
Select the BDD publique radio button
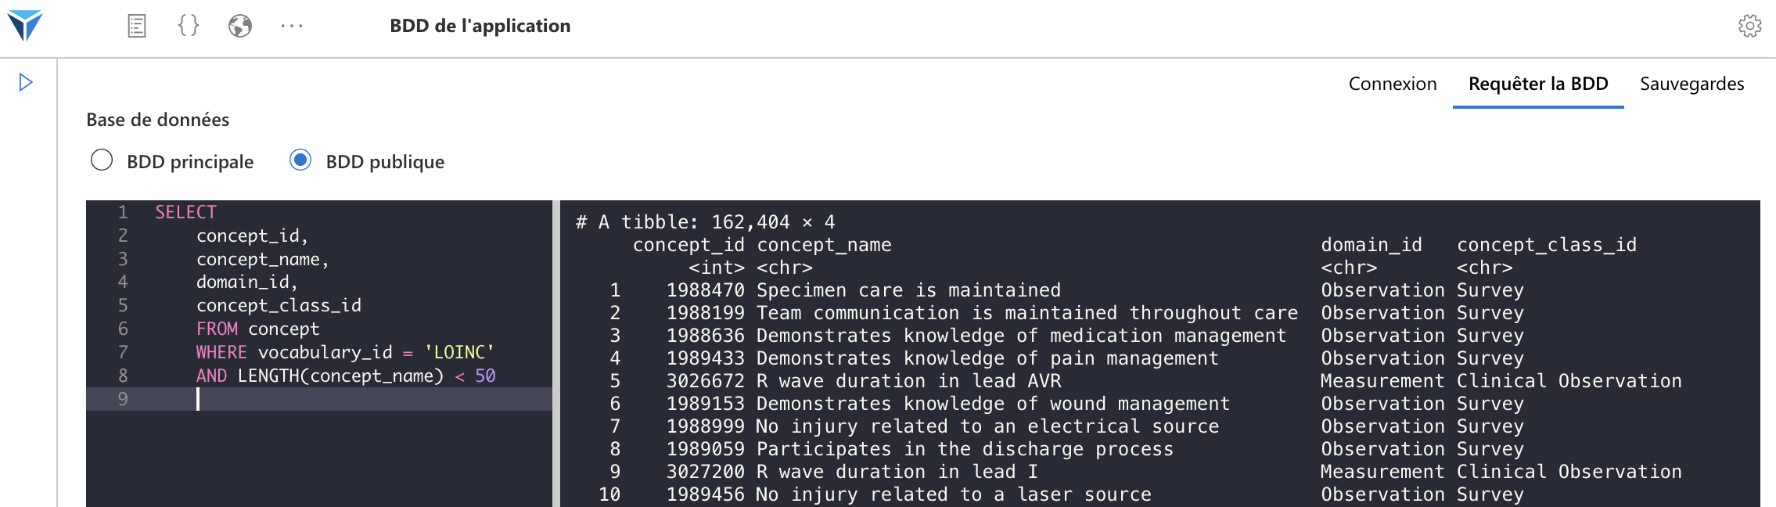[x=300, y=160]
